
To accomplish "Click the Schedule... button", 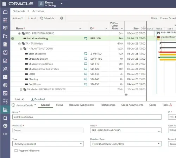I will point(48,18).
